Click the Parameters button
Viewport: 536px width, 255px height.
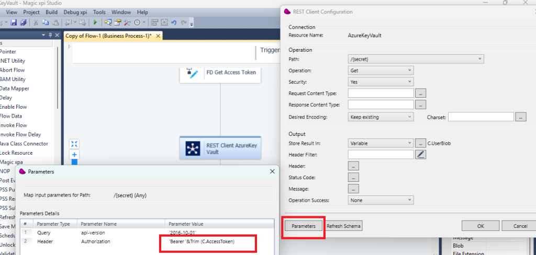click(304, 226)
